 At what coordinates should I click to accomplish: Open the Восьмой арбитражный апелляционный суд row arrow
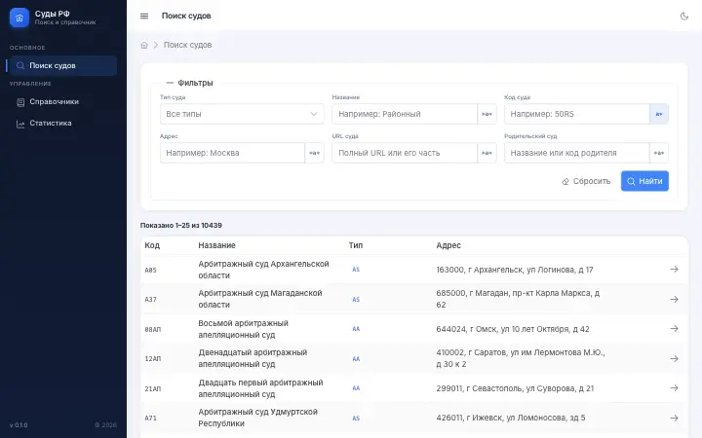coord(674,329)
